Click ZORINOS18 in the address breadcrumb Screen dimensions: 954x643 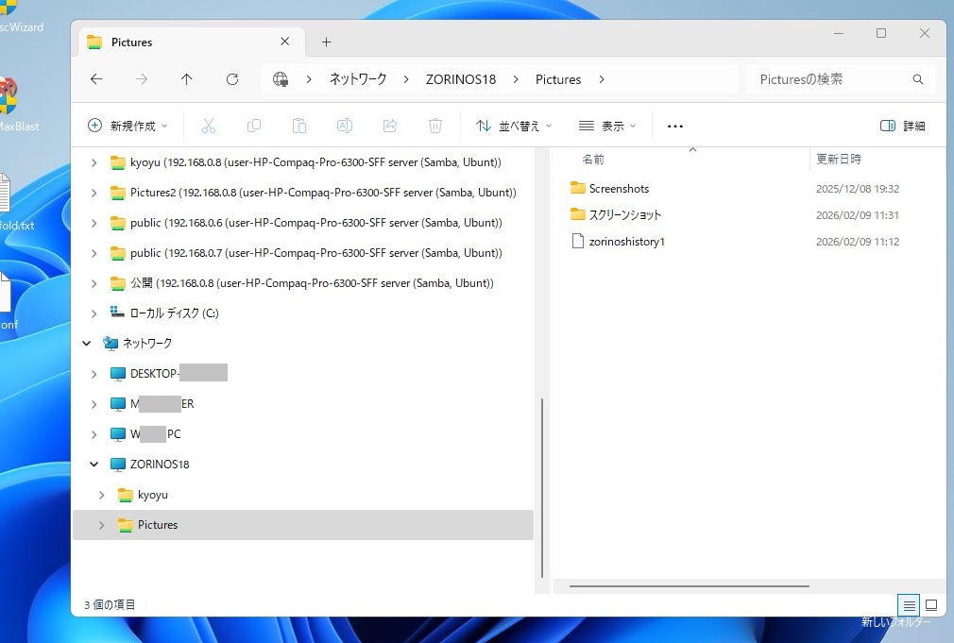pyautogui.click(x=461, y=79)
